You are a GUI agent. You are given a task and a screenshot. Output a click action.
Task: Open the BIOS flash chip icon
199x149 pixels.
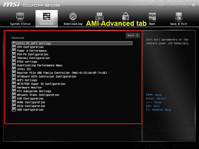tap(99, 16)
